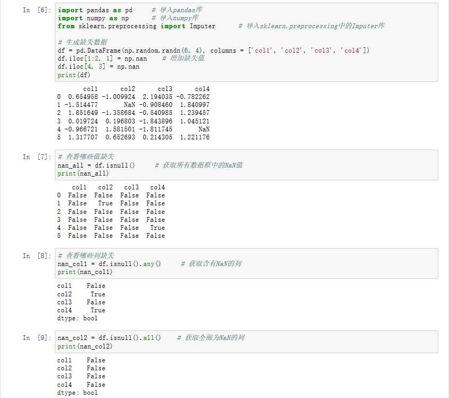Select the 'In [8]:' cell prompt
Screen dimensions: 449x398
click(x=35, y=255)
